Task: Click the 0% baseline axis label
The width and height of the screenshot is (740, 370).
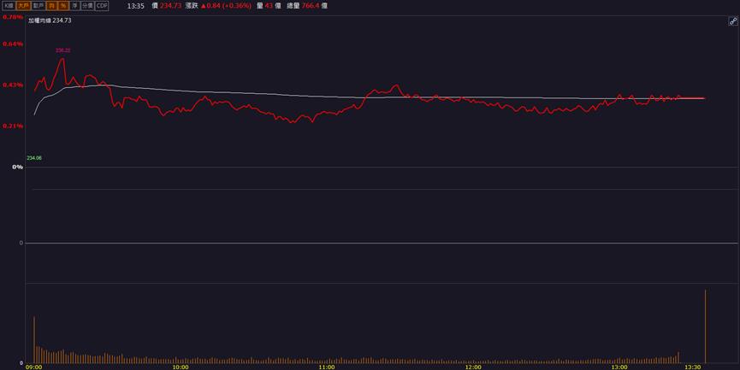Action: point(17,167)
